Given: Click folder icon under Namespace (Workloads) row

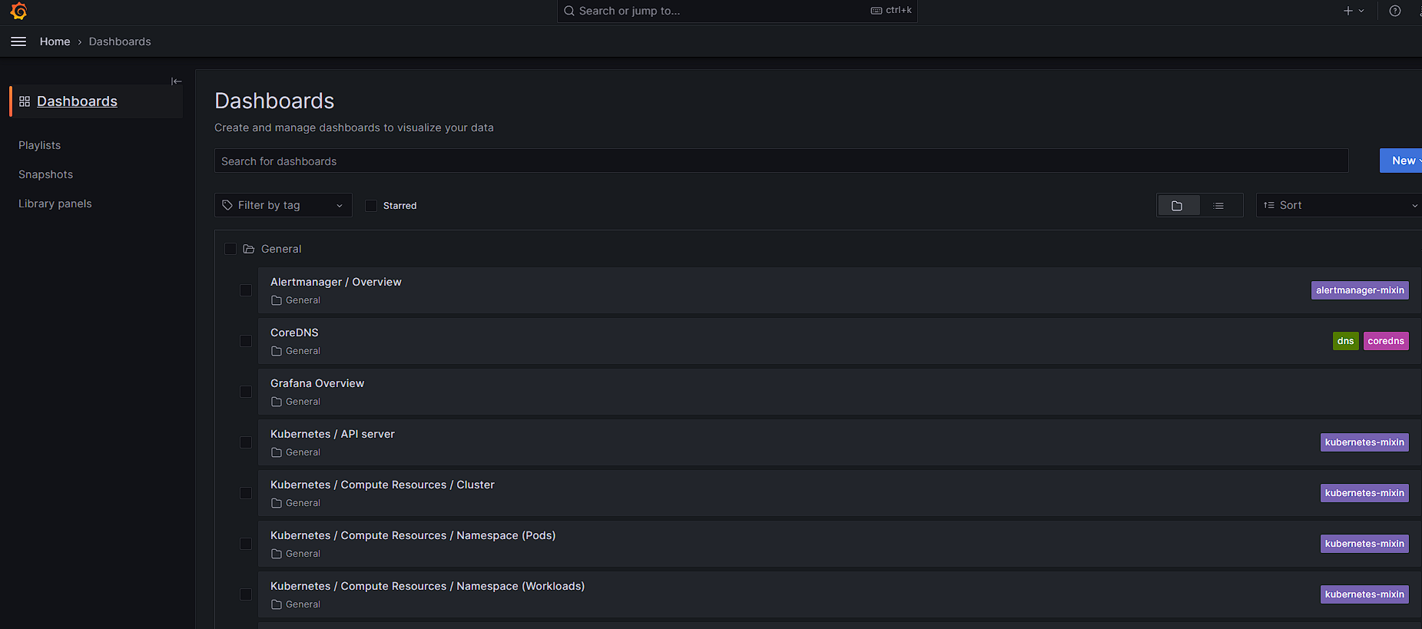Looking at the screenshot, I should pyautogui.click(x=277, y=604).
